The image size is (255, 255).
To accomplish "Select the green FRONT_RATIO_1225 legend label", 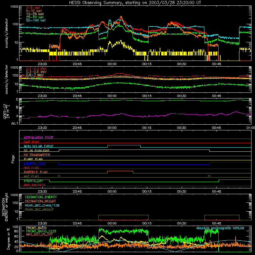I will click(41, 231).
